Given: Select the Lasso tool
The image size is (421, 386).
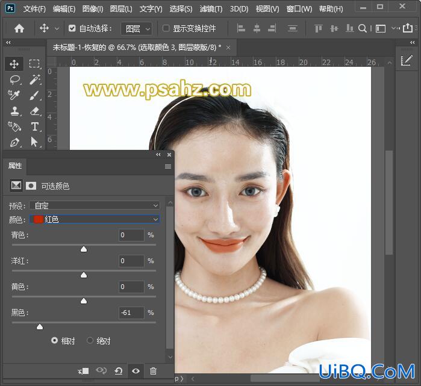Looking at the screenshot, I should coord(15,79).
